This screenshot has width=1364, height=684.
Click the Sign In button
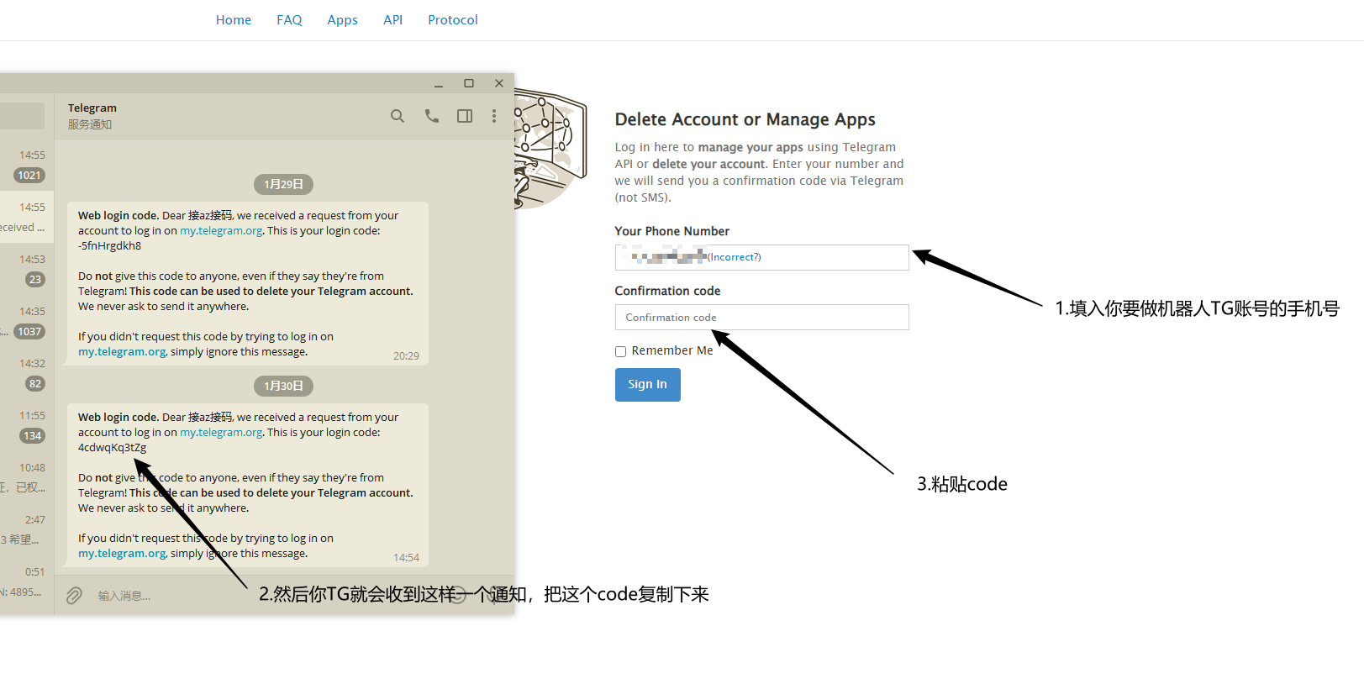[647, 385]
